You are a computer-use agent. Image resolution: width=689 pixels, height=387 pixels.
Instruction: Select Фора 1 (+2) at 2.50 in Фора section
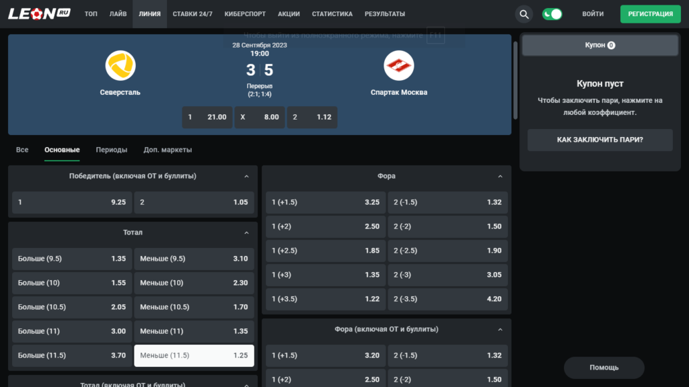coord(326,226)
